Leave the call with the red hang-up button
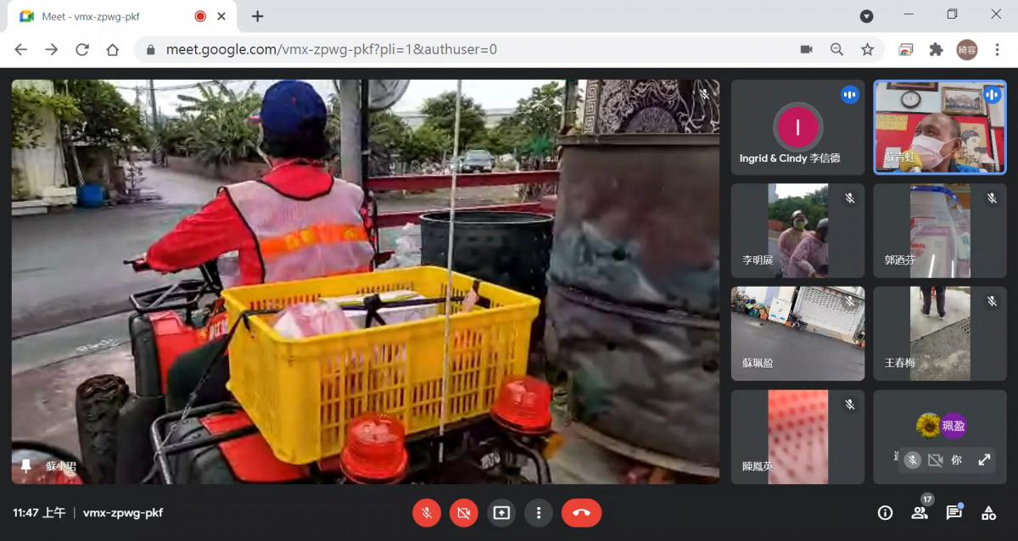This screenshot has width=1018, height=541. 581,513
